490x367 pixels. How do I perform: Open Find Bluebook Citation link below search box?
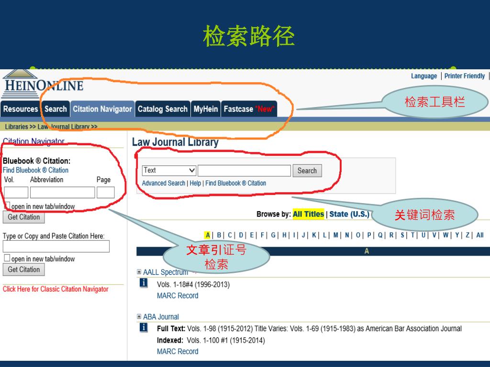235,183
